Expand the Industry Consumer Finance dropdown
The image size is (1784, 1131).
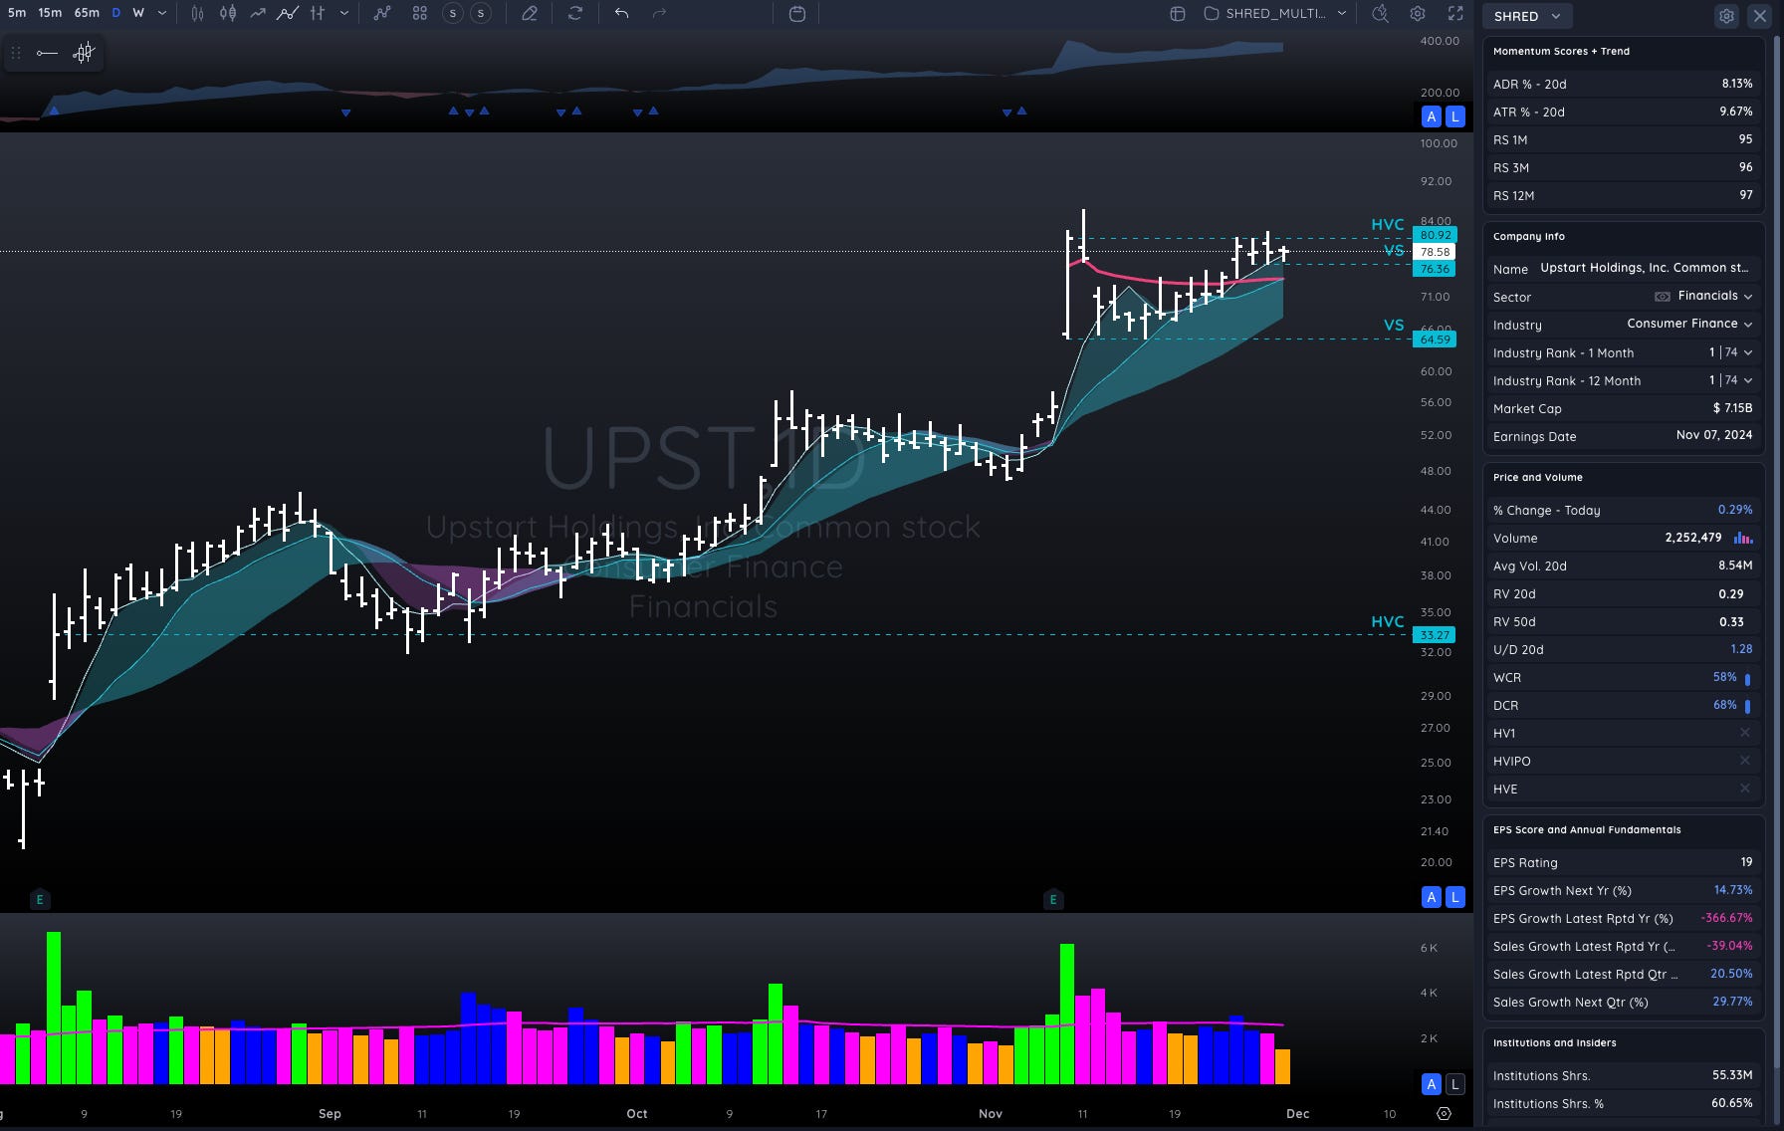tap(1748, 325)
